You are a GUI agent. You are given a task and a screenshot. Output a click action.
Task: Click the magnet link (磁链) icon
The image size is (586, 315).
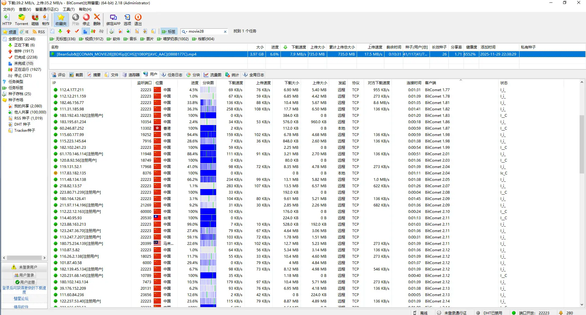35,20
